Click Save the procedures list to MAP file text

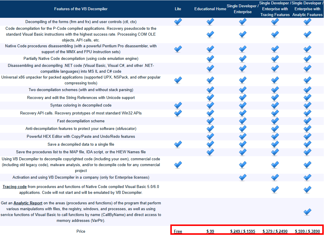point(81,152)
